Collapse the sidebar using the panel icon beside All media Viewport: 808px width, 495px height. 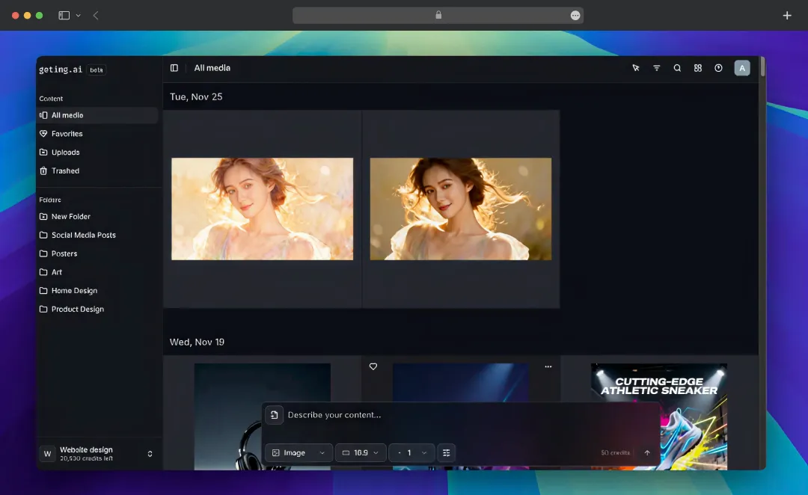click(x=174, y=68)
